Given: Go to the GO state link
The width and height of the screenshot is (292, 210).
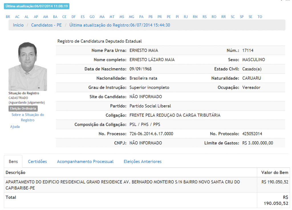Looking at the screenshot, I should pos(92,17).
